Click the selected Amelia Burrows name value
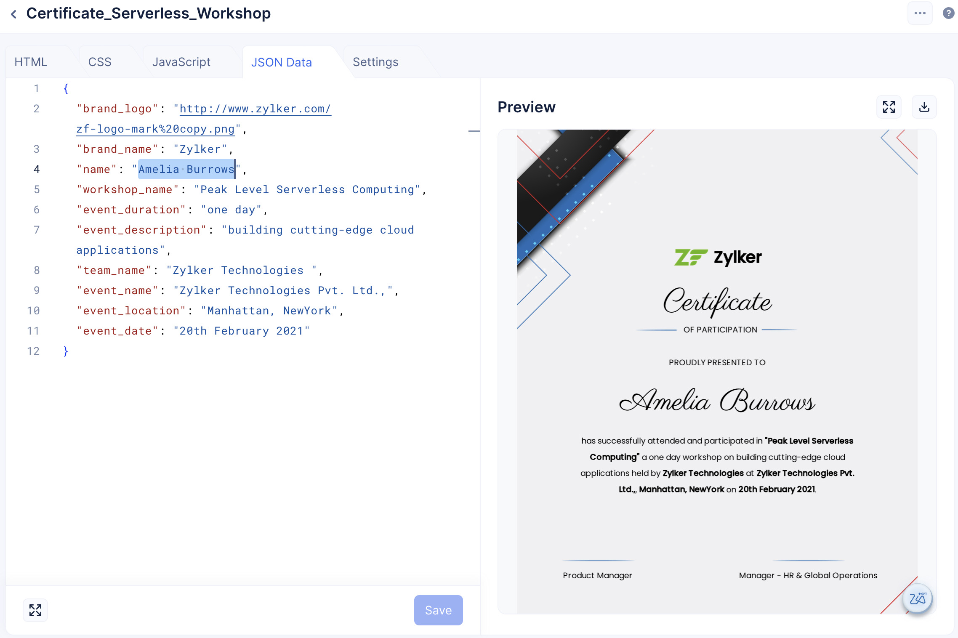958x638 pixels. point(186,169)
